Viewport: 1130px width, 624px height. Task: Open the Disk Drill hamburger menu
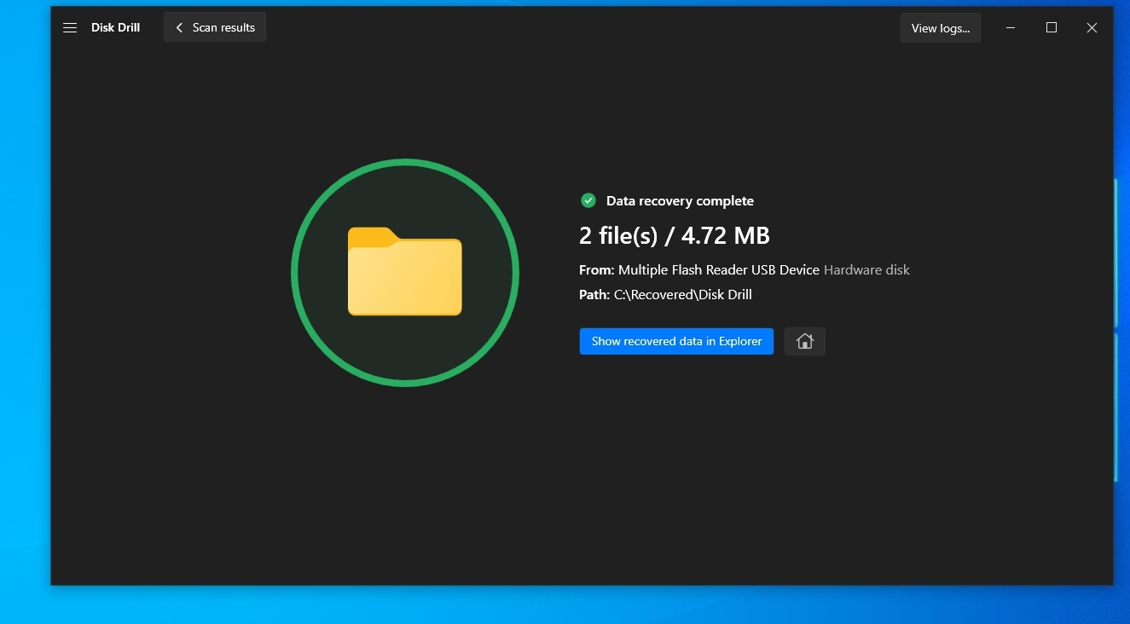tap(70, 28)
